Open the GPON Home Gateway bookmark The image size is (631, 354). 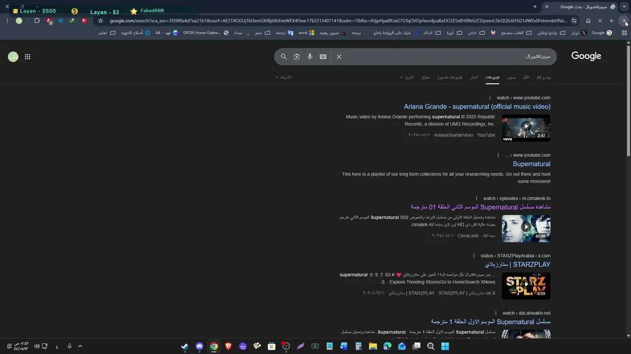tap(206, 33)
